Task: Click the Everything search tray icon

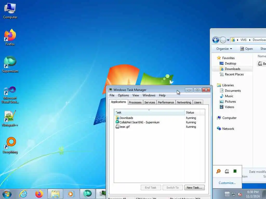Action: tap(218, 171)
